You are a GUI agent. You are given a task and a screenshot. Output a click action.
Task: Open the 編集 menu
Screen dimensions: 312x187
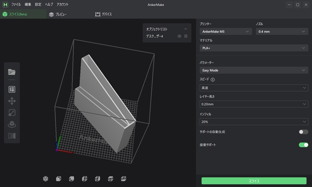coord(28,4)
